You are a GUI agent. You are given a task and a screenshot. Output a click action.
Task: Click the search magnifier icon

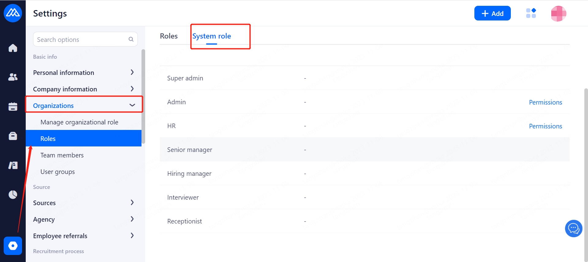(x=131, y=39)
